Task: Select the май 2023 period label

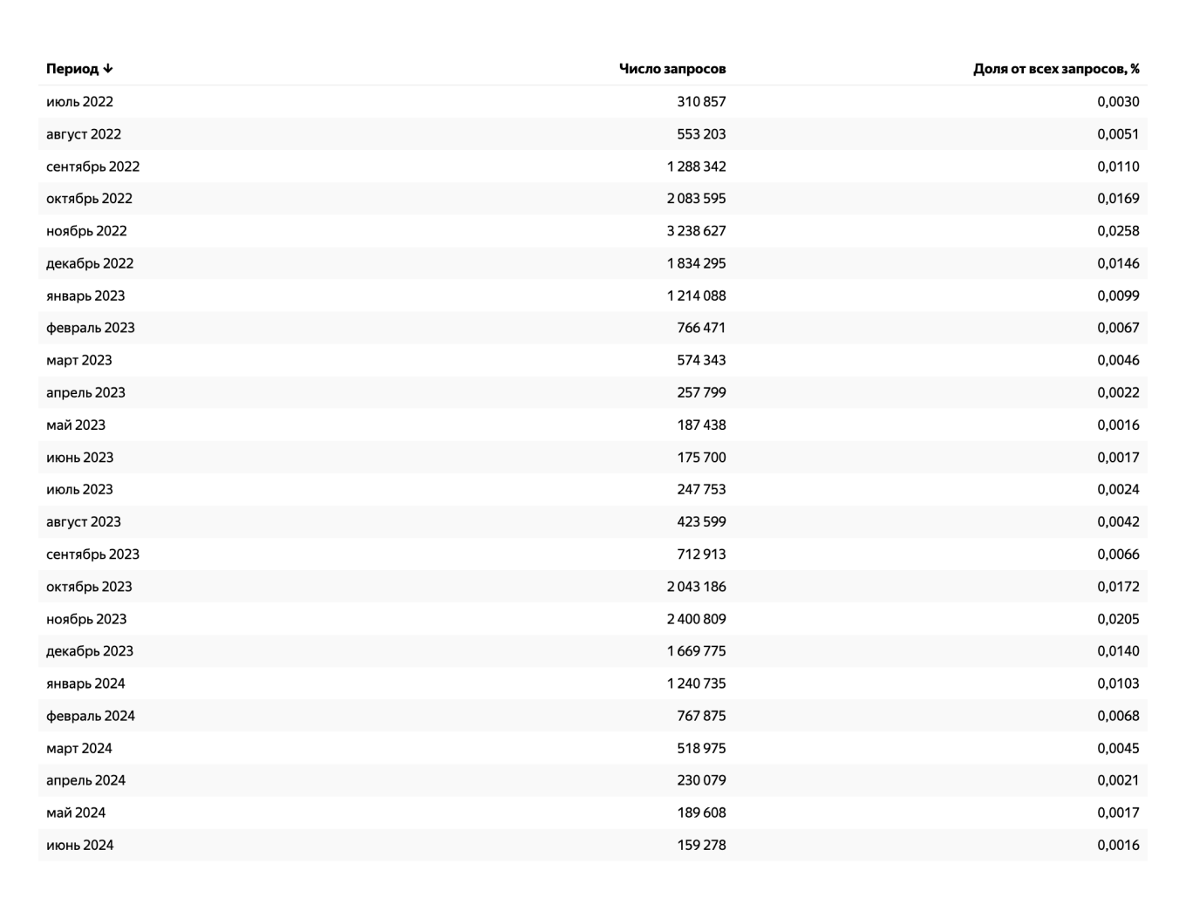Action: tap(76, 425)
